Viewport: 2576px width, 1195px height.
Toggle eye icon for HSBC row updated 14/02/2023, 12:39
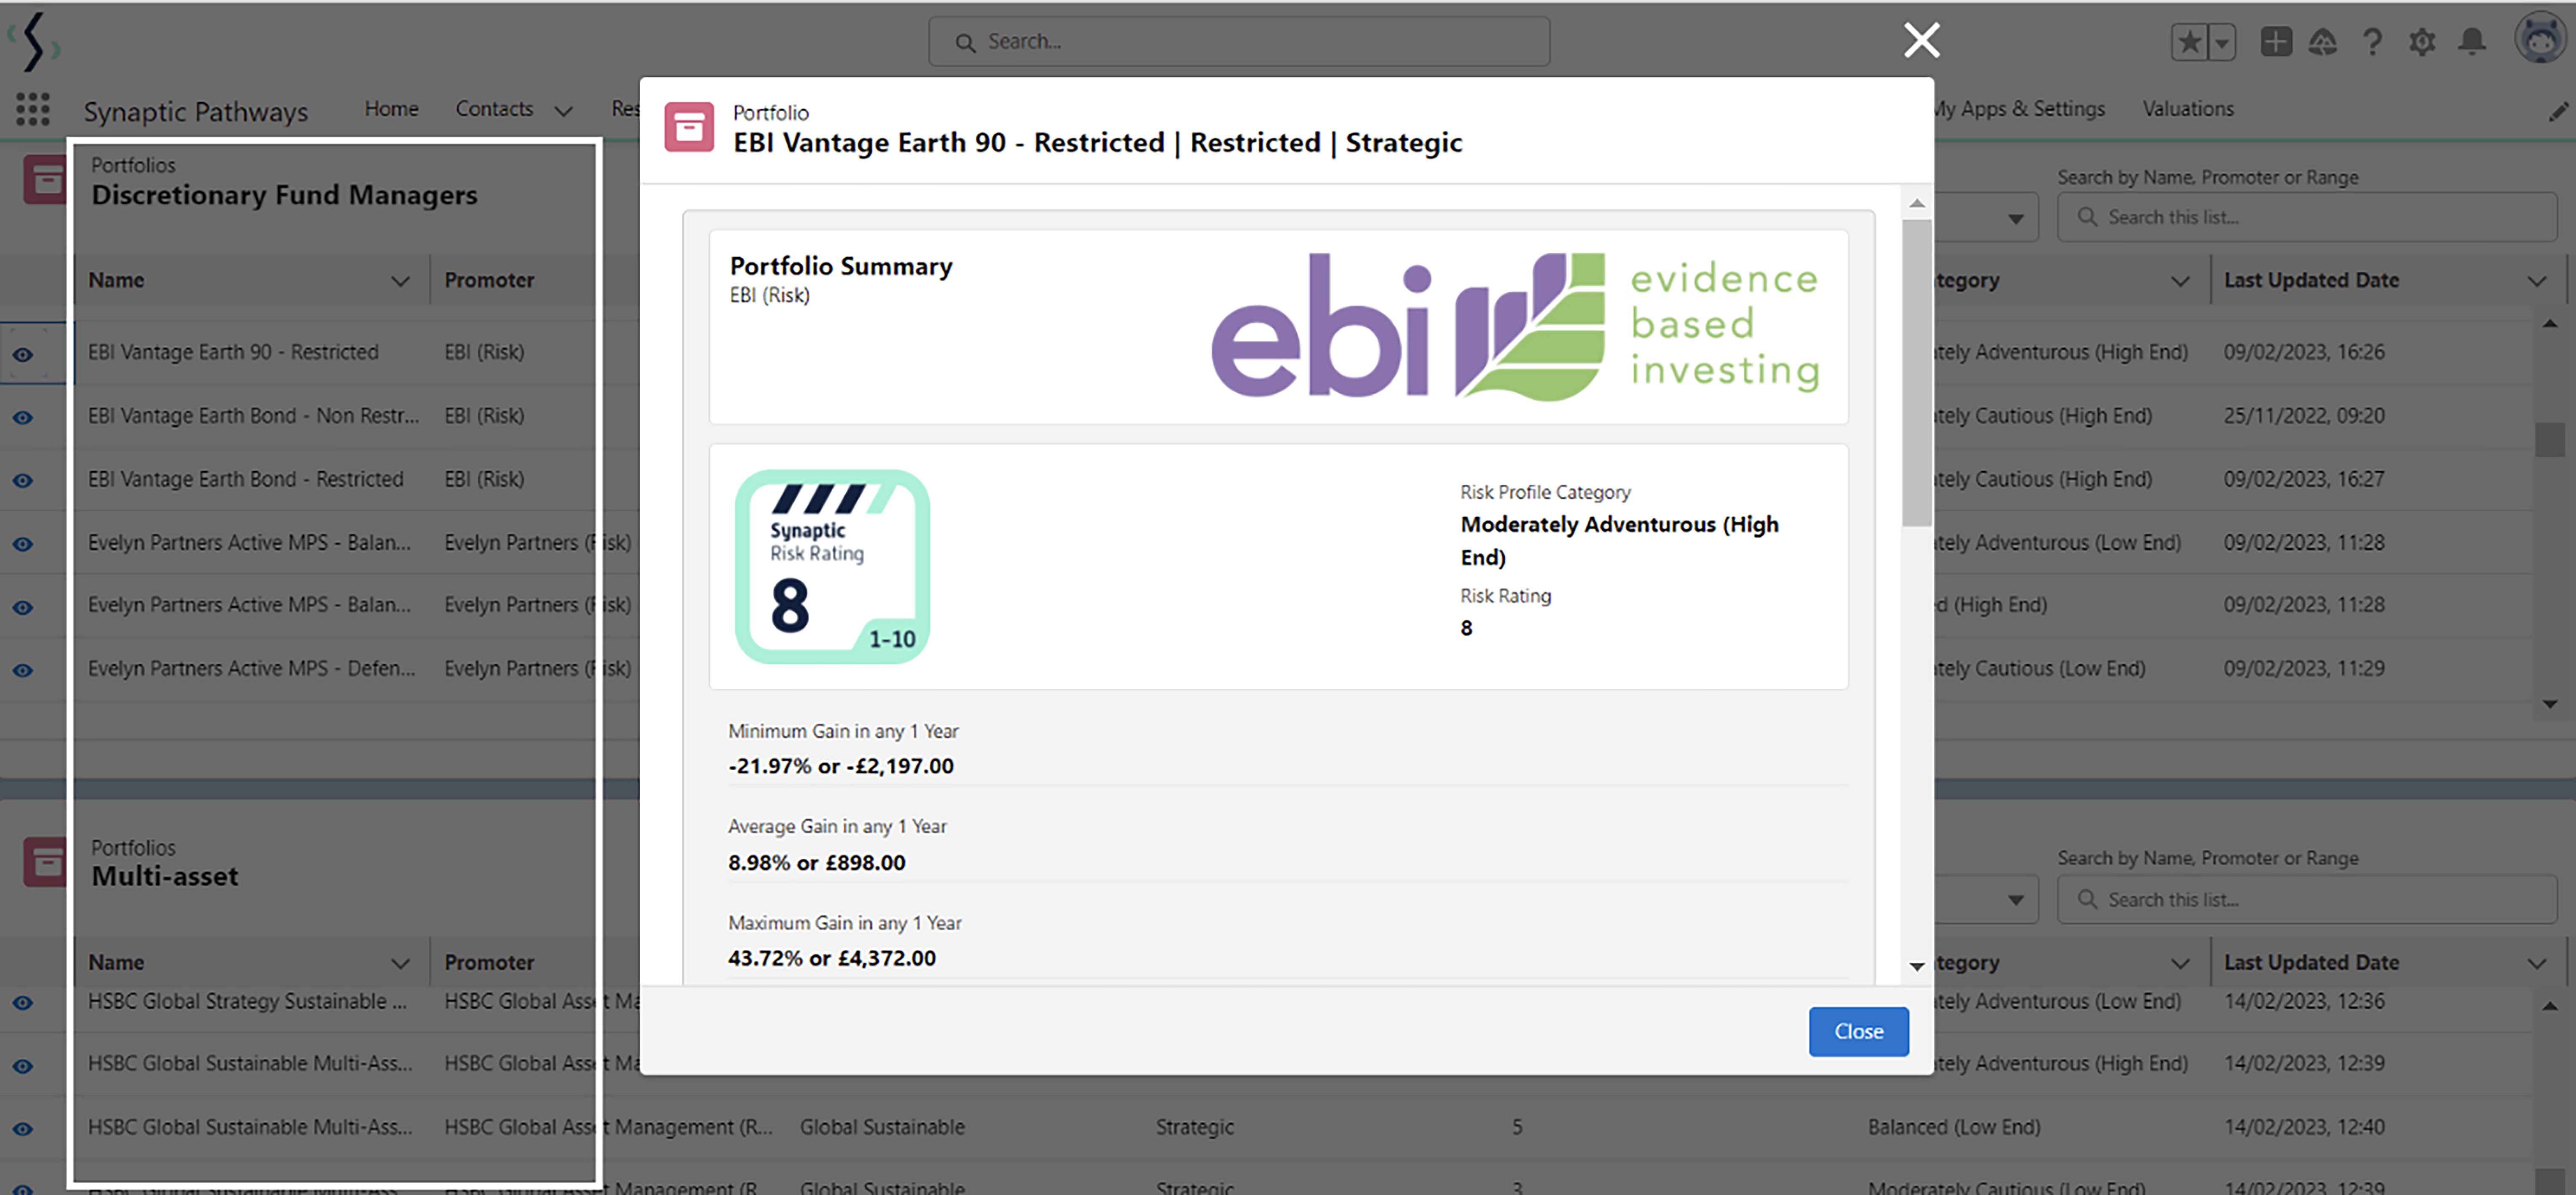click(x=23, y=1065)
